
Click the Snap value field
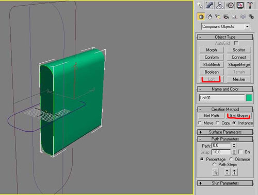pyautogui.click(x=221, y=152)
